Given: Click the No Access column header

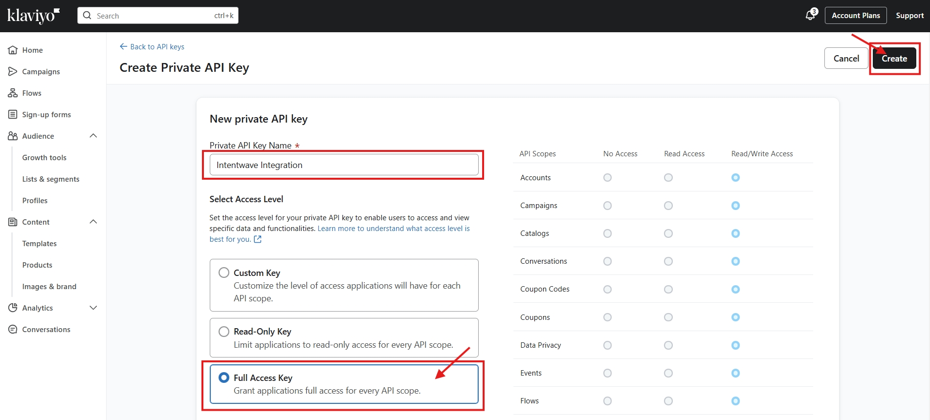Looking at the screenshot, I should 620,153.
